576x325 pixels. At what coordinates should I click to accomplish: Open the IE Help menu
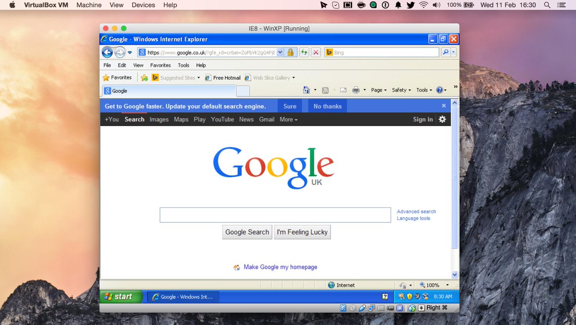201,65
